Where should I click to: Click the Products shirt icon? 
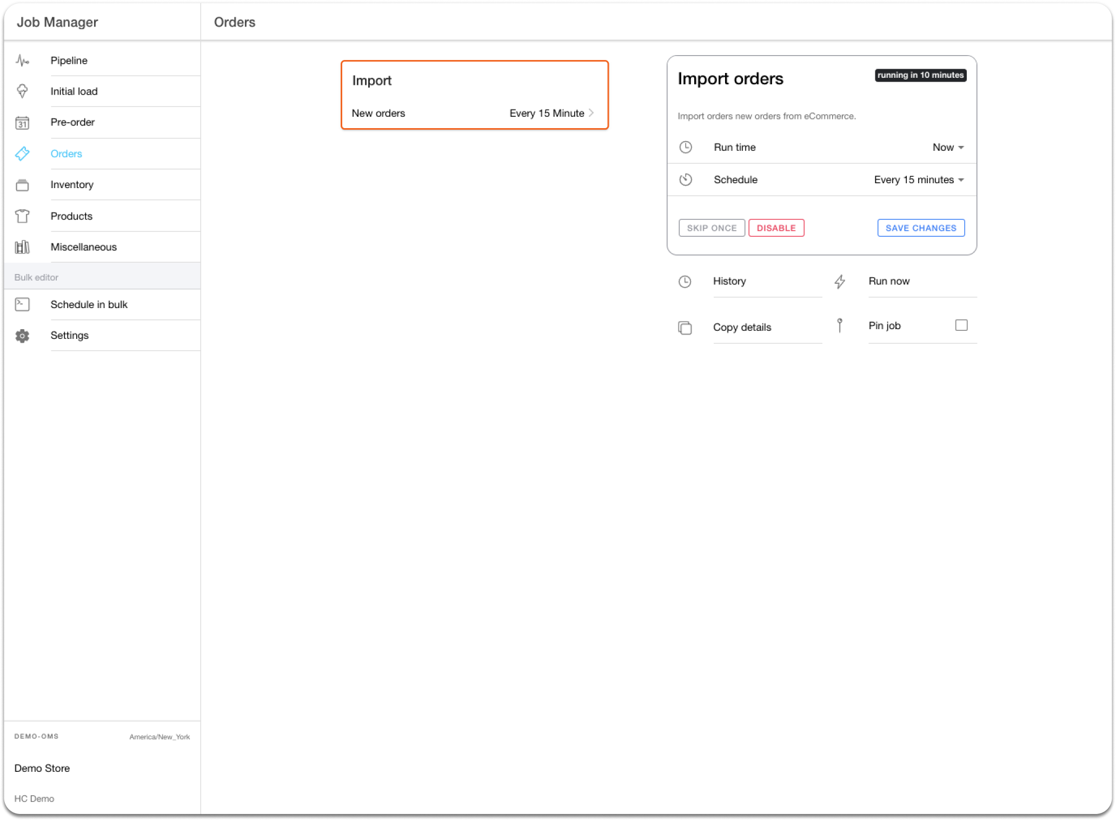coord(22,216)
